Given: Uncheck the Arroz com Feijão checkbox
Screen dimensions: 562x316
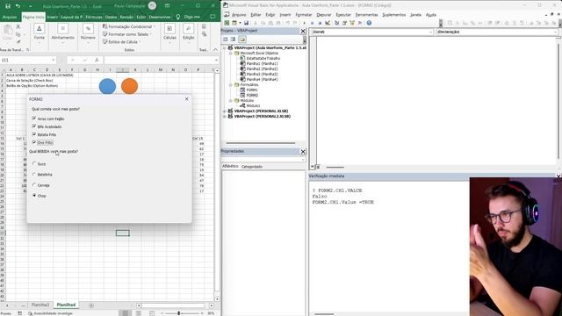Looking at the screenshot, I should click(x=34, y=118).
